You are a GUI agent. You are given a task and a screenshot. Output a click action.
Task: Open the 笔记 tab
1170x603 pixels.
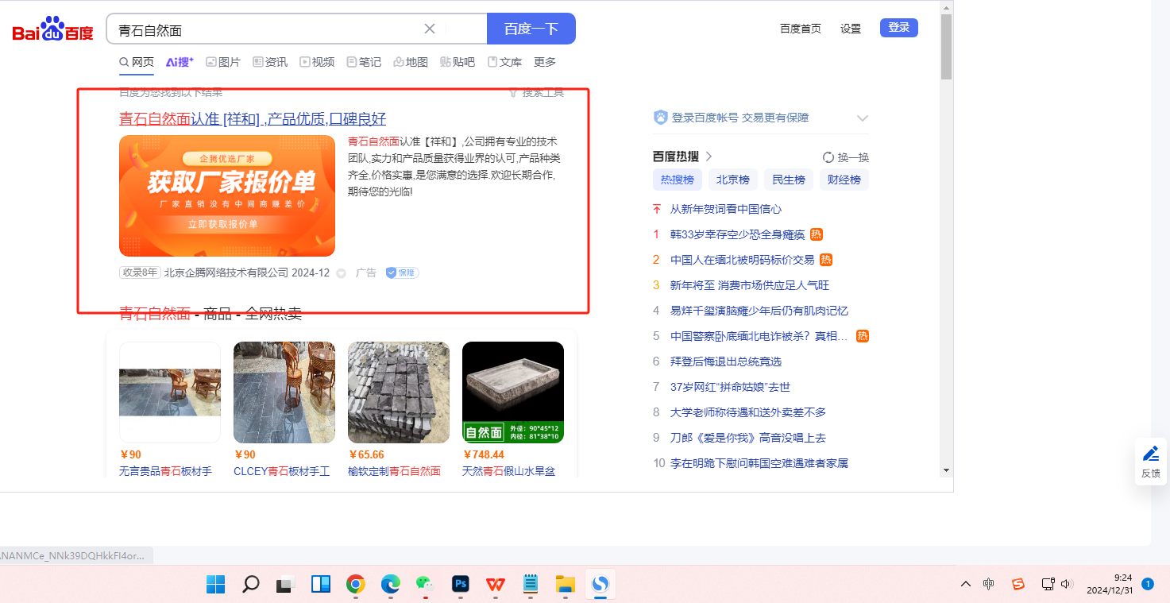click(364, 62)
